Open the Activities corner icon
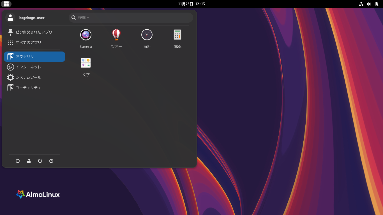The image size is (383, 215). click(x=6, y=4)
